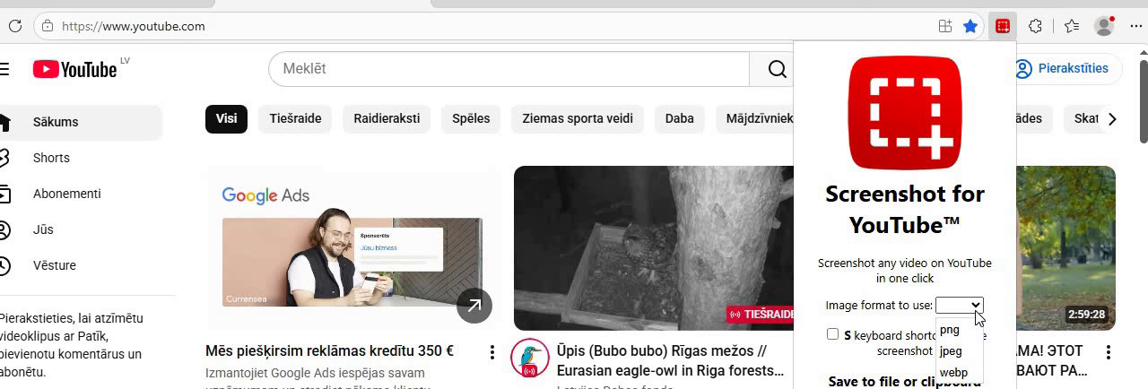The width and height of the screenshot is (1148, 389).
Task: Open browser Settings and more menu
Action: pyautogui.click(x=1136, y=26)
